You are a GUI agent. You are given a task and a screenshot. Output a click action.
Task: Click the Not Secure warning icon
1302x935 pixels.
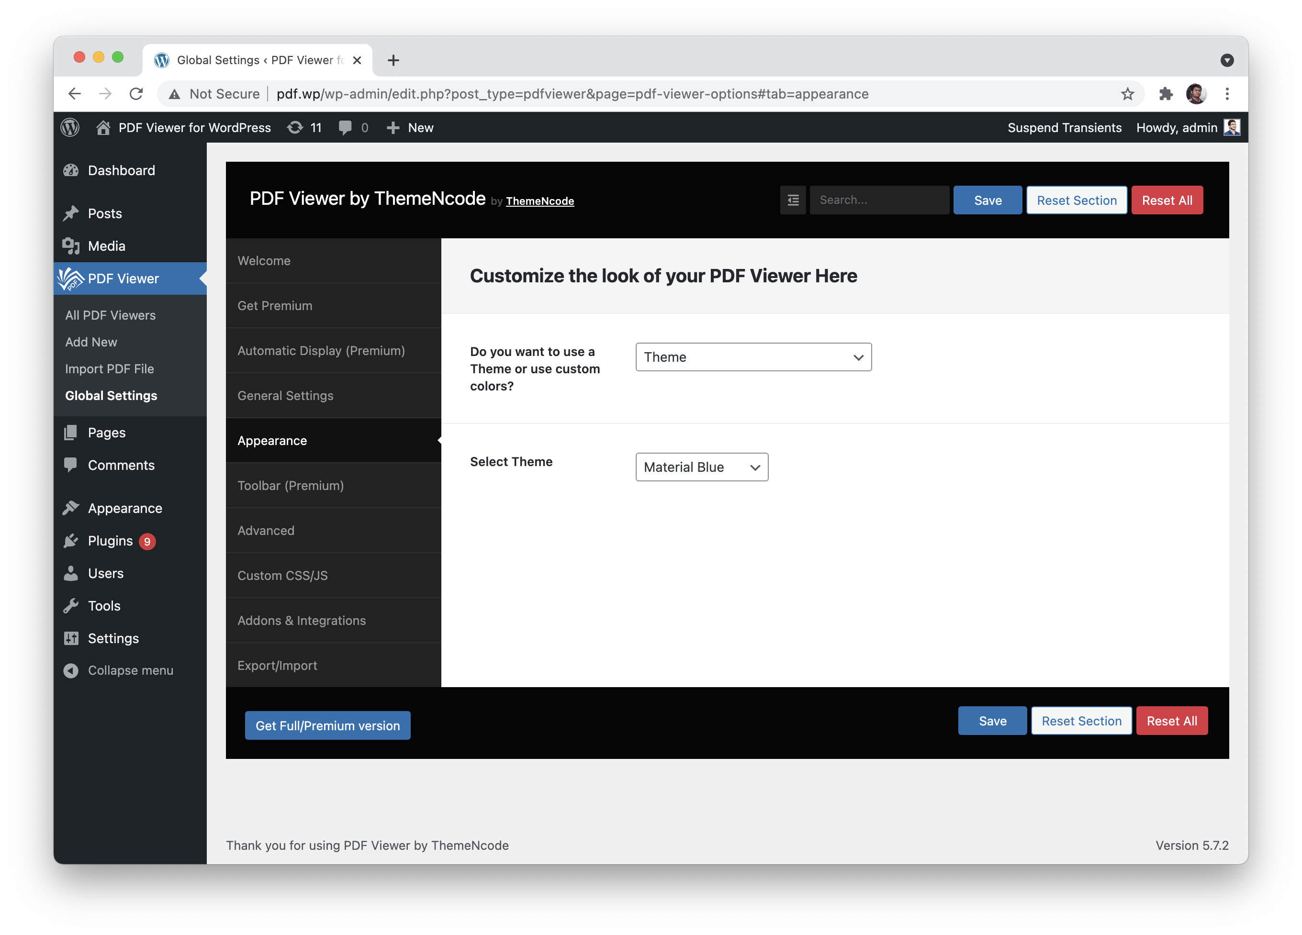[175, 94]
